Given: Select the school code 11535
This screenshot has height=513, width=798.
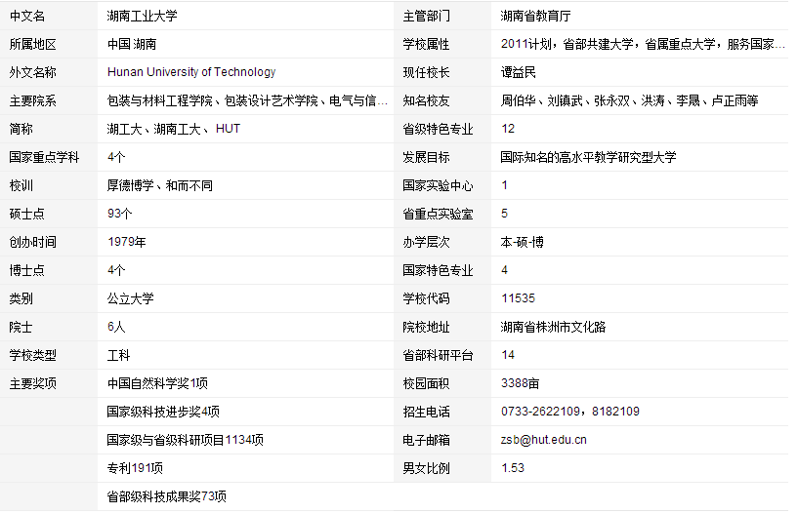Looking at the screenshot, I should (x=518, y=298).
